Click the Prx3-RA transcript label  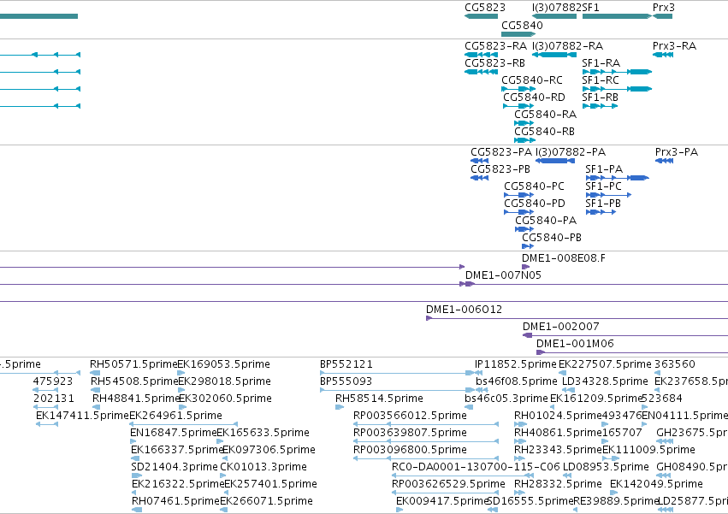tap(674, 46)
